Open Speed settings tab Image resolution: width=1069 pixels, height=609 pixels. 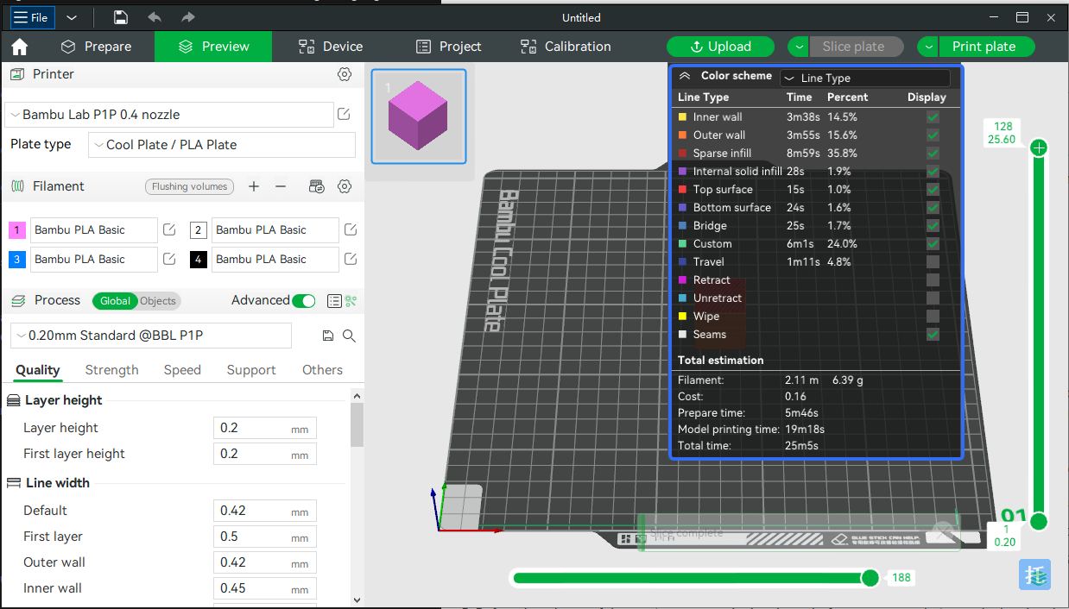[x=182, y=370]
